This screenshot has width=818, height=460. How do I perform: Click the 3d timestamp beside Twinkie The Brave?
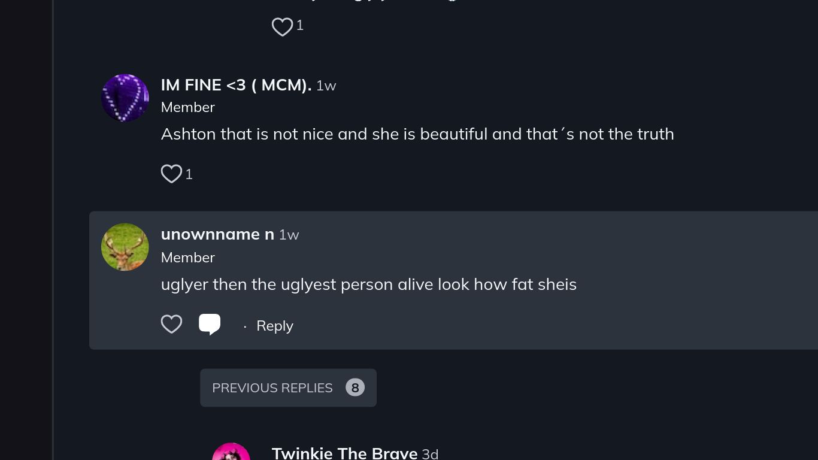[430, 454]
